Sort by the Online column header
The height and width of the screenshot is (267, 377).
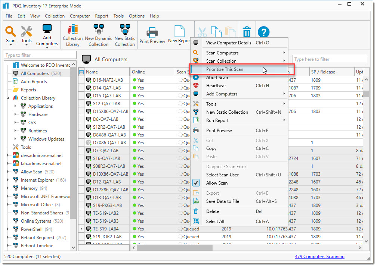click(152, 72)
